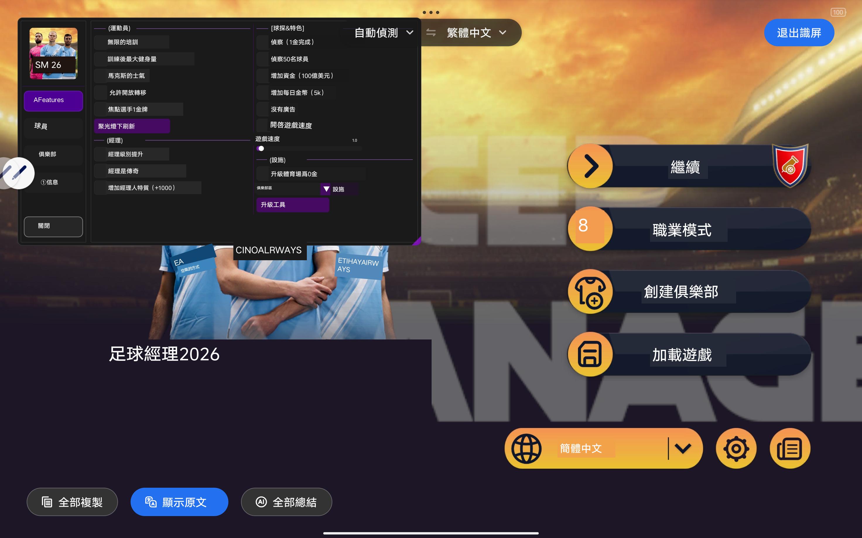Toggle 增加每日金幣（5k）checkbox
This screenshot has height=538, width=862.
263,92
